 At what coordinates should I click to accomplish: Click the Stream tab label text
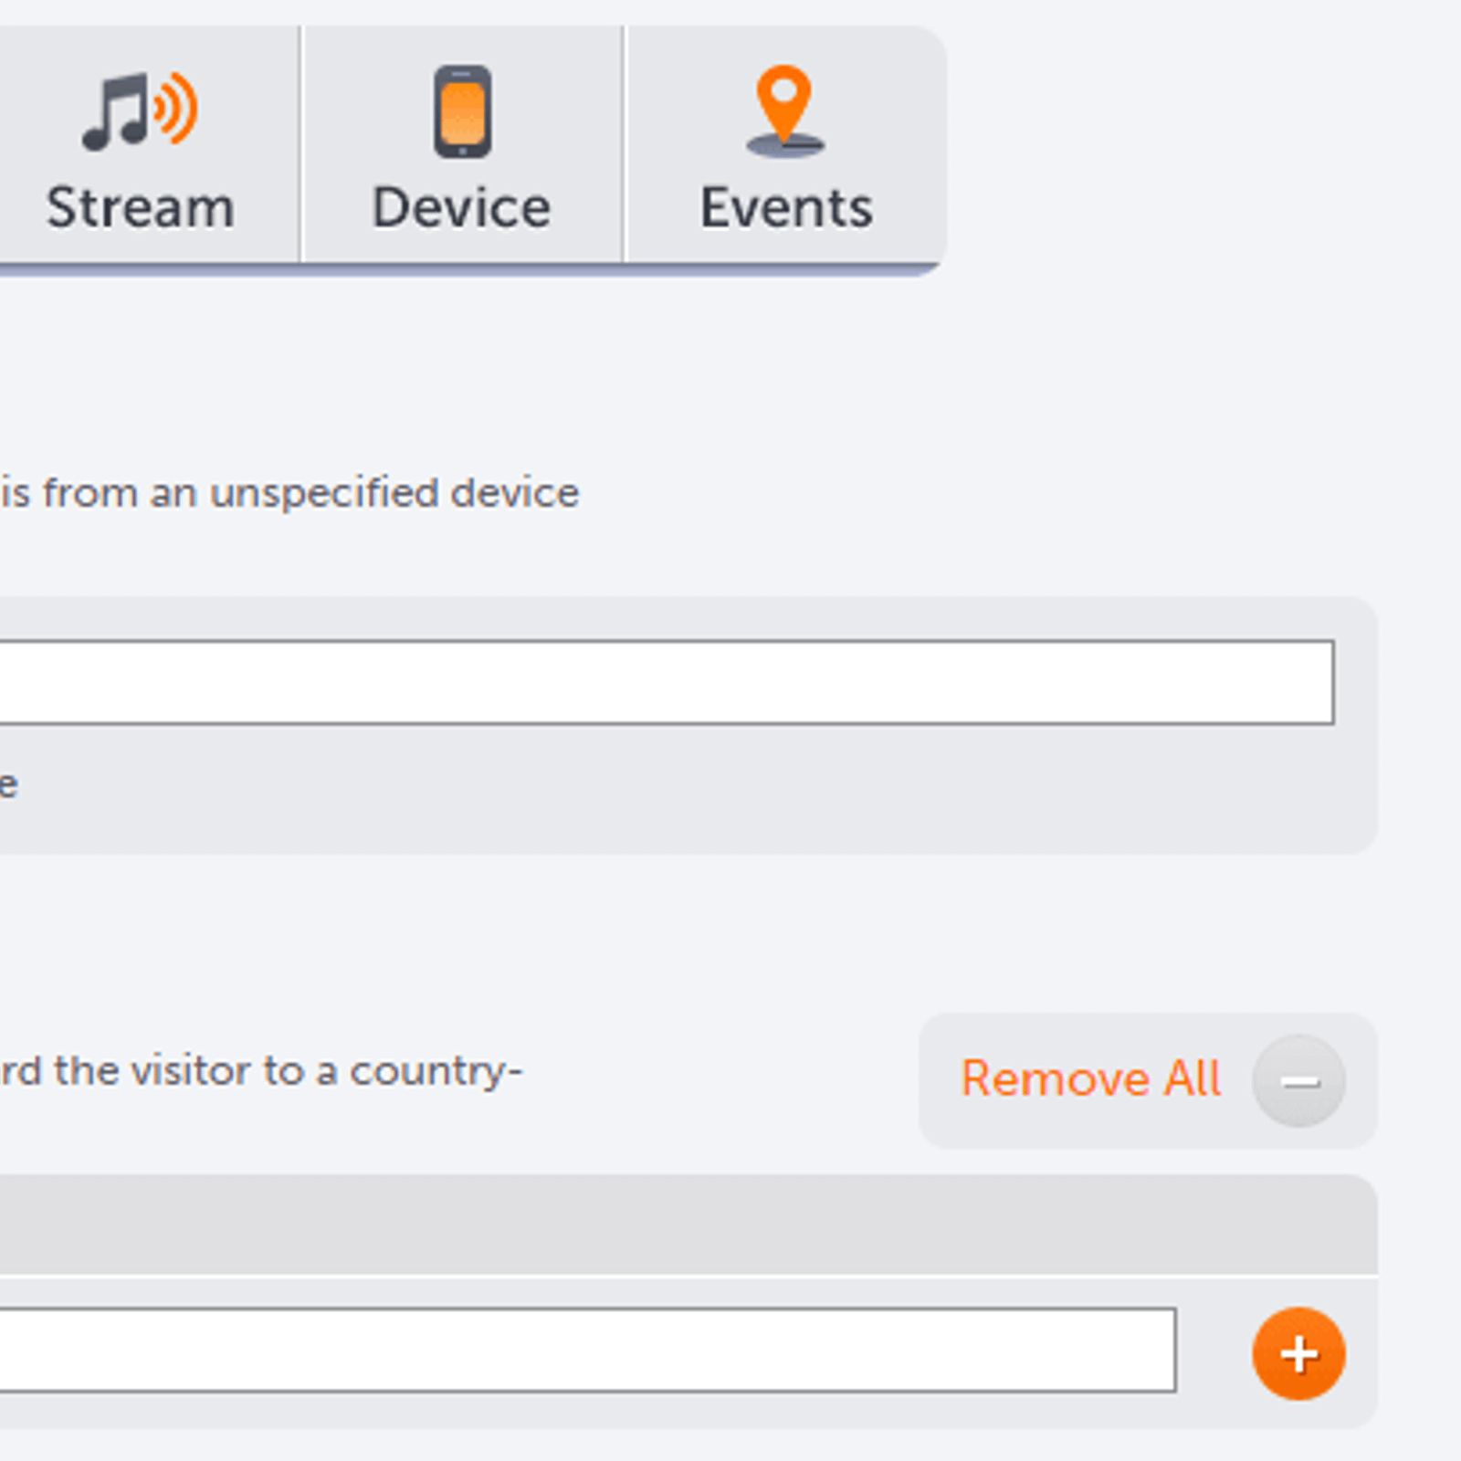point(141,208)
